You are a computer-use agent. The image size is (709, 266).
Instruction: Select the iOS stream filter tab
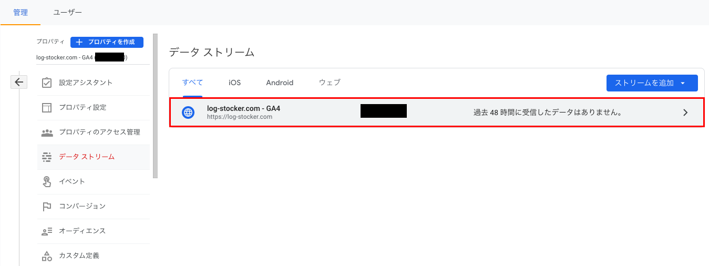click(234, 83)
